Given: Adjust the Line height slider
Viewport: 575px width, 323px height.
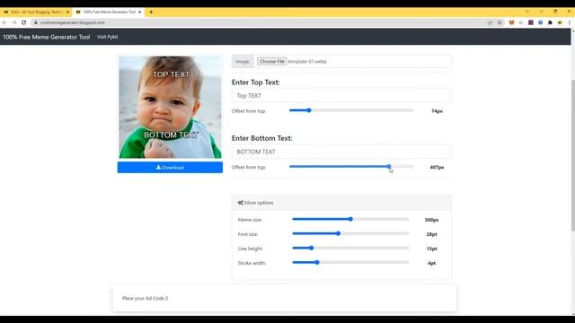Looking at the screenshot, I should coord(350,248).
